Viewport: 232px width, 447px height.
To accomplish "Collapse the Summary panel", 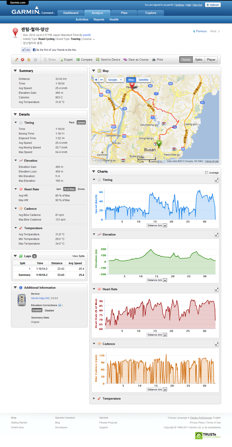I will pos(16,71).
